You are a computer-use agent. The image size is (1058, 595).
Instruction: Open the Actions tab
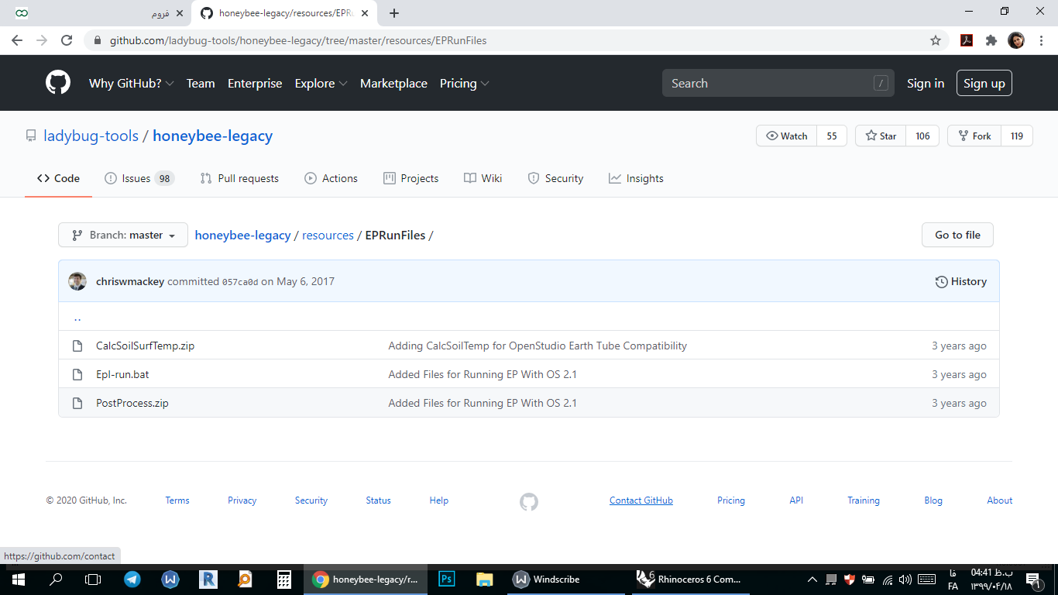pyautogui.click(x=331, y=178)
